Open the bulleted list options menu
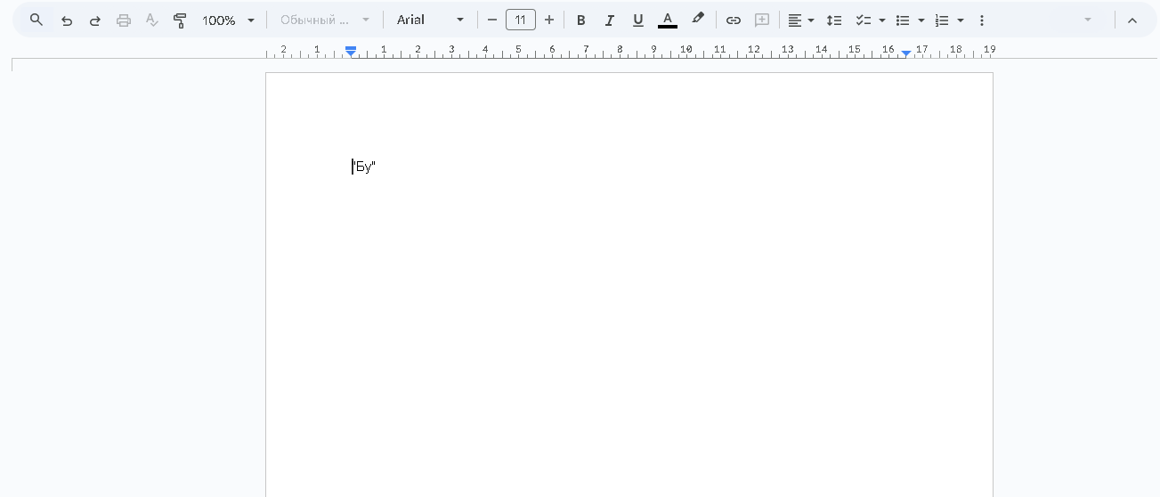The image size is (1160, 497). tap(921, 20)
